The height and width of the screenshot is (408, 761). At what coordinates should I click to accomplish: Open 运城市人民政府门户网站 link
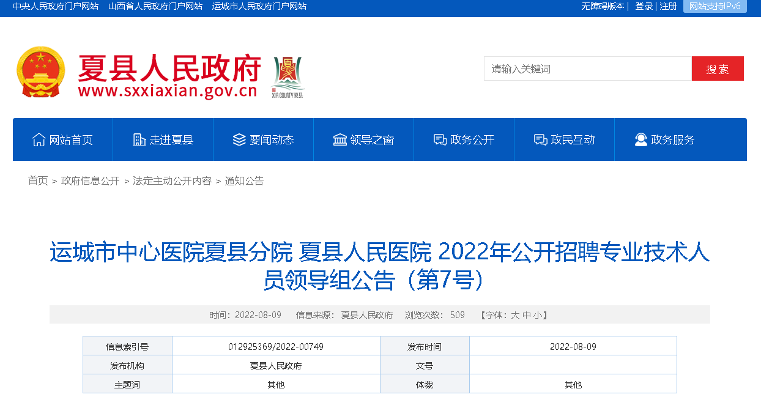(x=259, y=6)
